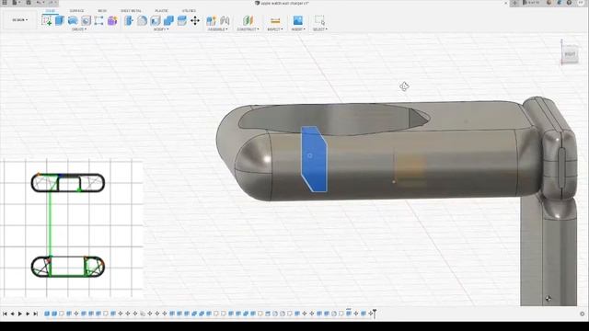Click the ViewCube RIGHT face
The height and width of the screenshot is (331, 589).
tap(570, 54)
